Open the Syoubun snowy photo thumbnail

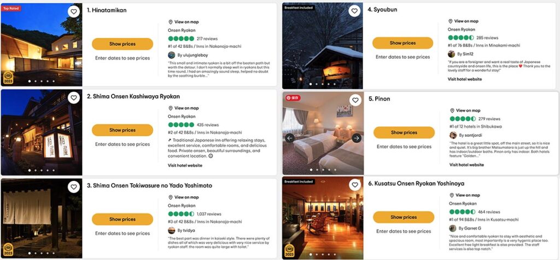tap(323, 46)
